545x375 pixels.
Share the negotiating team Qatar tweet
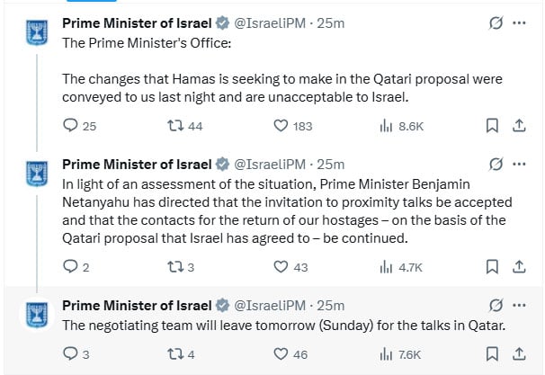click(x=519, y=354)
